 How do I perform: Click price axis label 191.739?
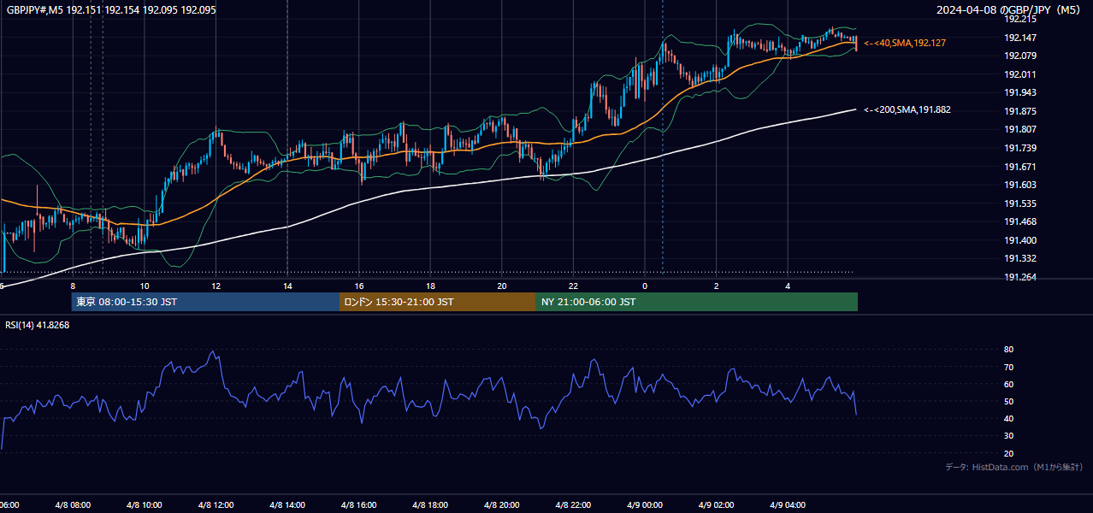pyautogui.click(x=1019, y=148)
